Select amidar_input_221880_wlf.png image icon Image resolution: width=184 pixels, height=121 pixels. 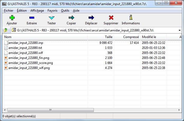tap(6, 68)
